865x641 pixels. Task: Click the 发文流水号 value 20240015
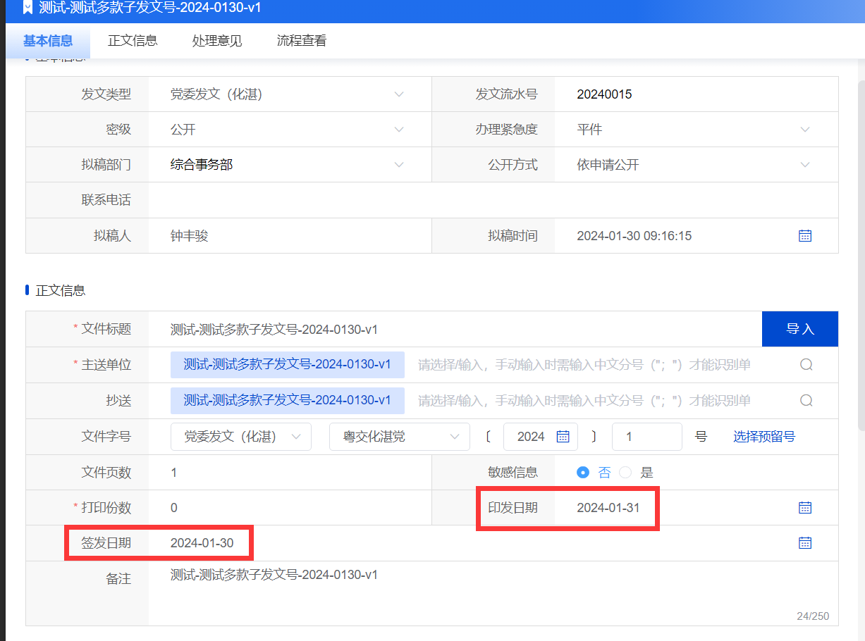point(604,94)
